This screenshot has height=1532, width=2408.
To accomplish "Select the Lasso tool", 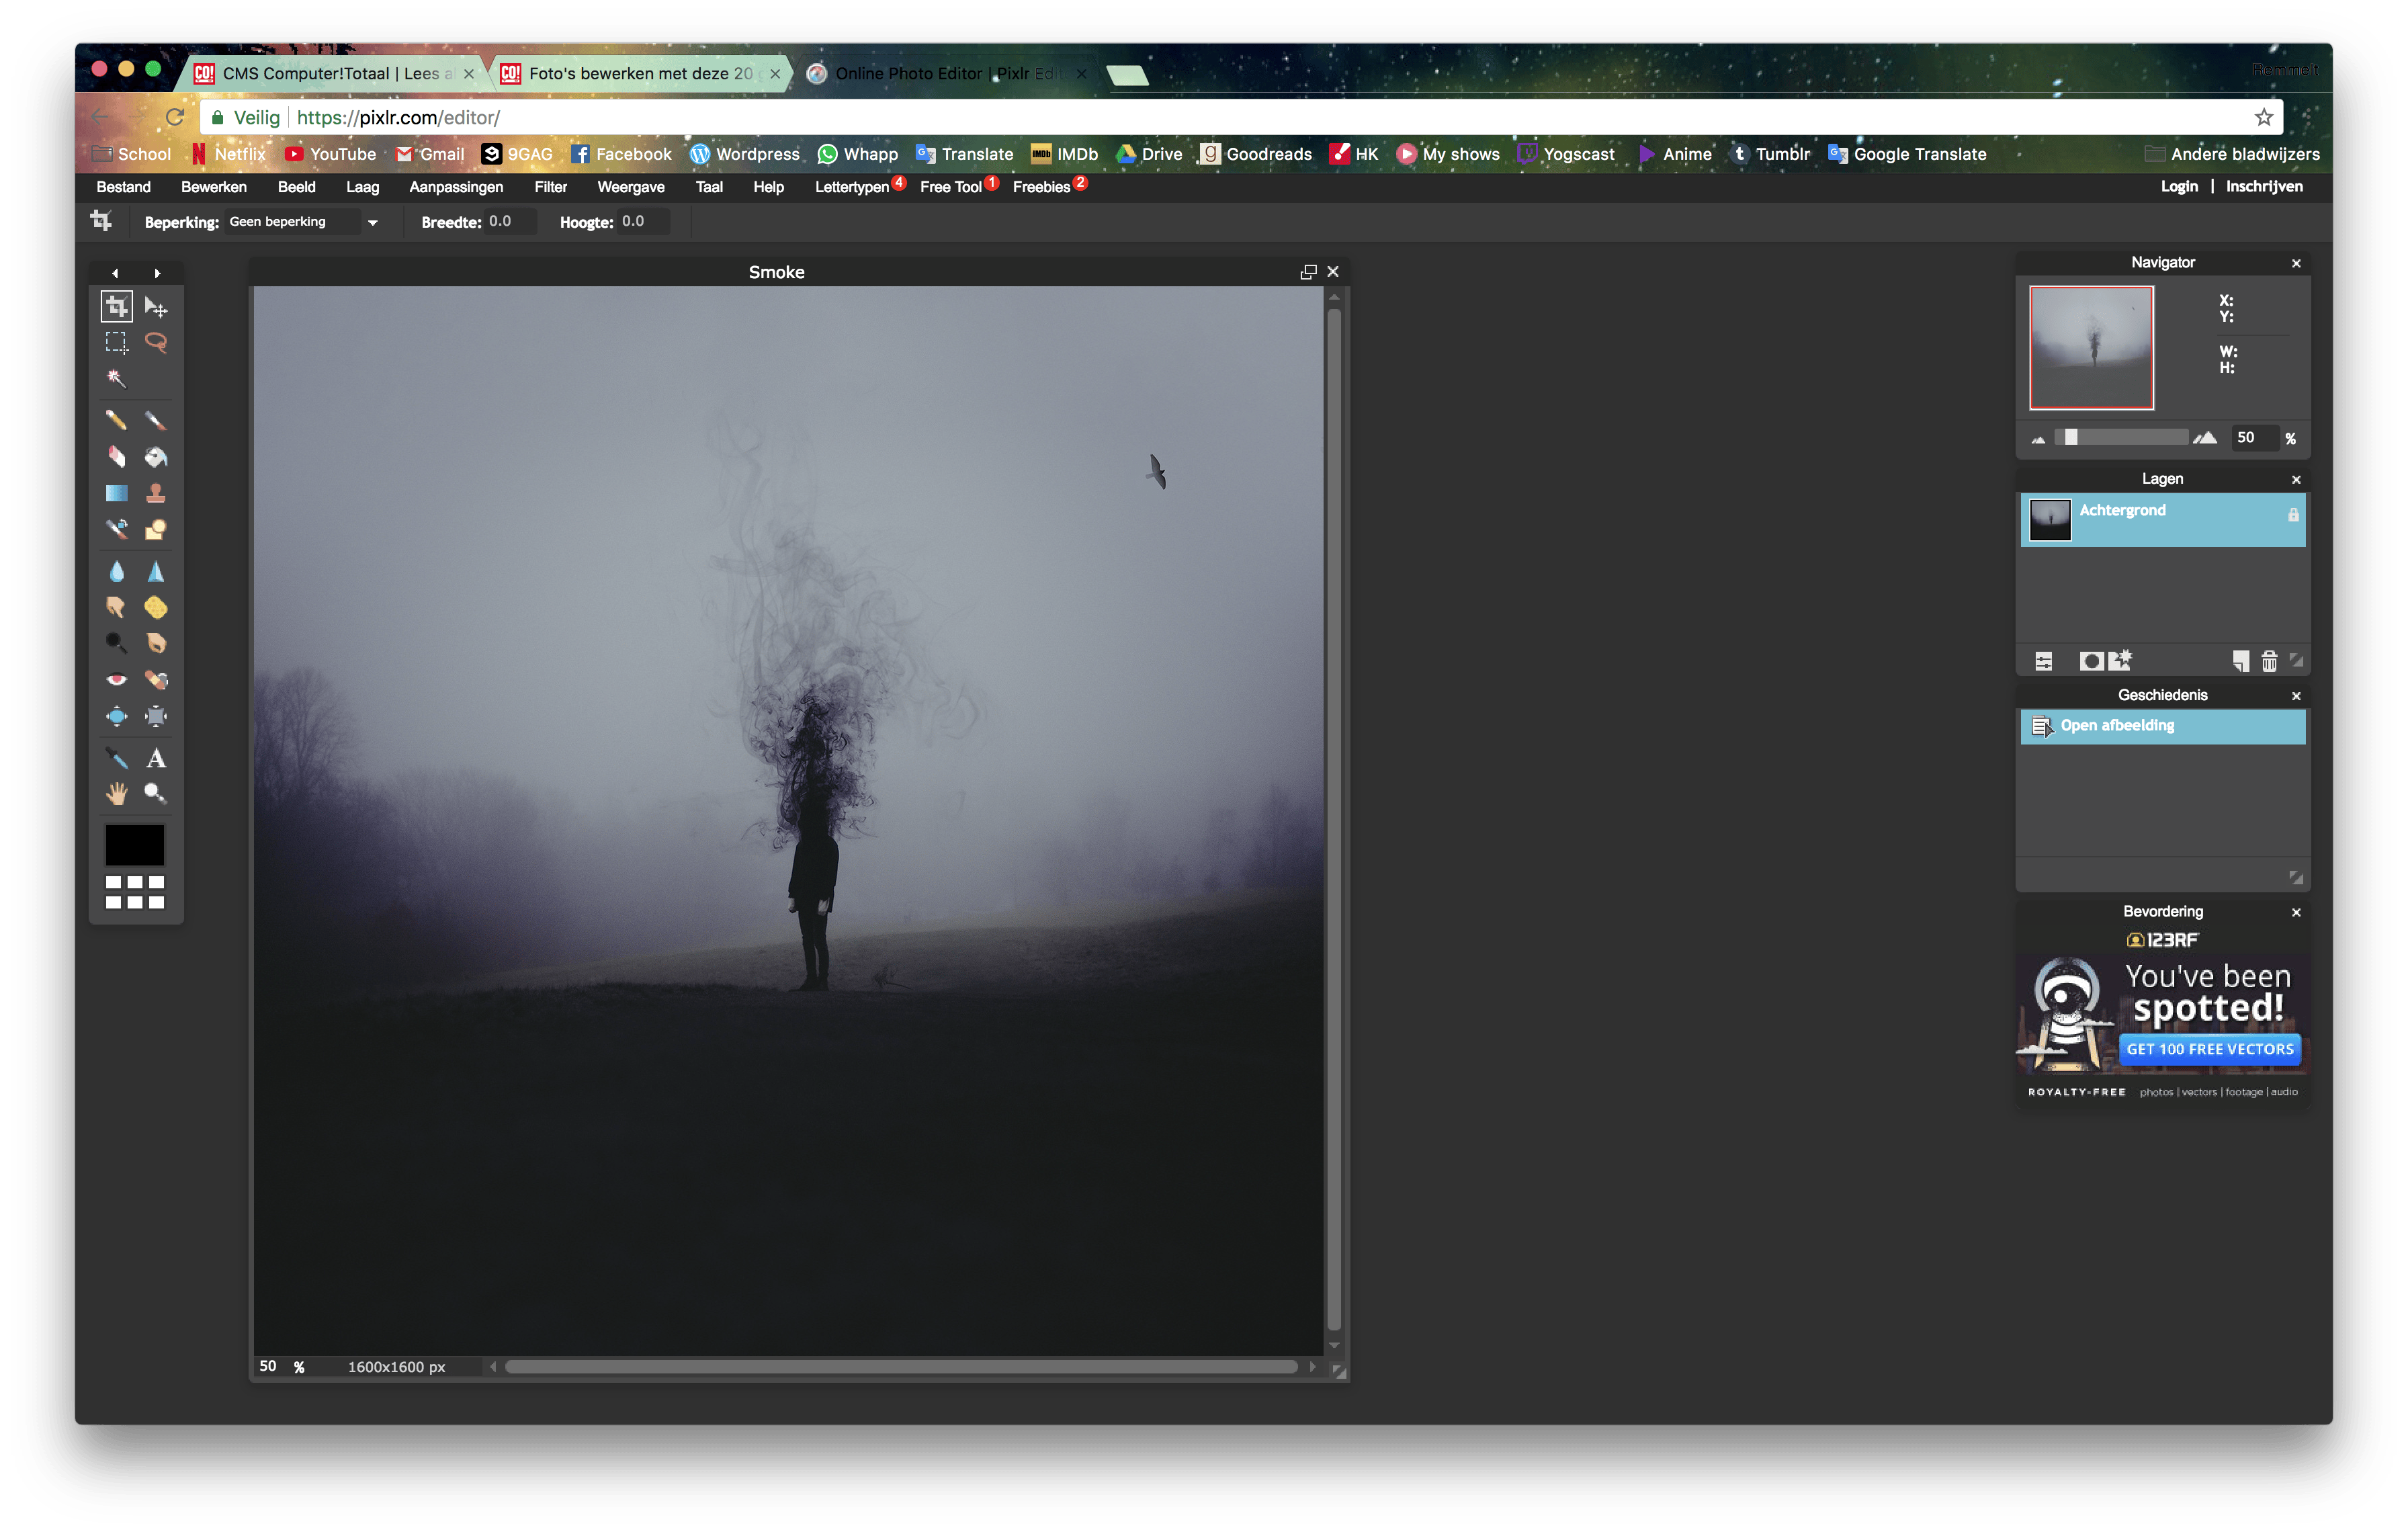I will point(156,342).
